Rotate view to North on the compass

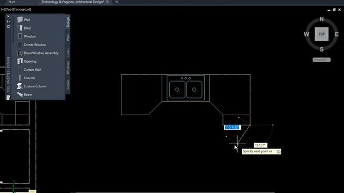pyautogui.click(x=321, y=19)
